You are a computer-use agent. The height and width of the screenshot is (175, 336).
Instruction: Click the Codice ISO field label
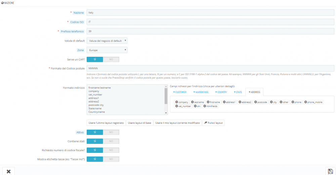point(77,22)
